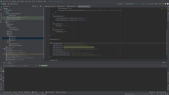
Task: Add a new Logcat tab with the plus icon
Action: pyautogui.click(x=14, y=63)
